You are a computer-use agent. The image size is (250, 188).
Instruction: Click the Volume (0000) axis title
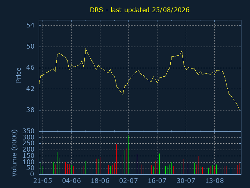coord(14,153)
